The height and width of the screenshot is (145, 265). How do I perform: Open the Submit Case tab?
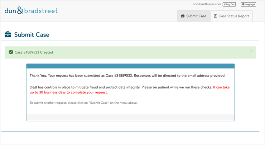point(193,16)
